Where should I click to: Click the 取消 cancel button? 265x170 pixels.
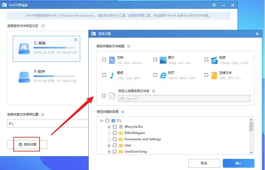(204, 163)
